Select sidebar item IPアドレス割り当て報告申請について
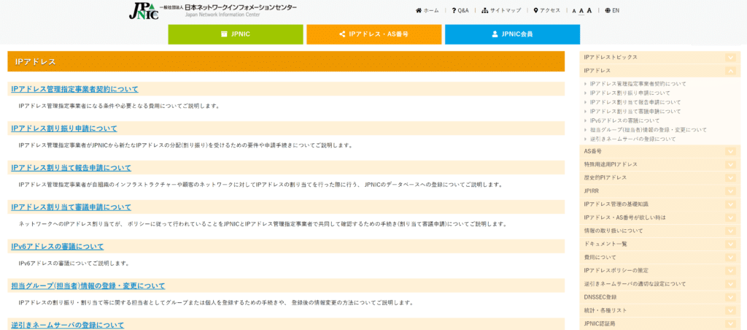The width and height of the screenshot is (747, 330). click(x=635, y=102)
